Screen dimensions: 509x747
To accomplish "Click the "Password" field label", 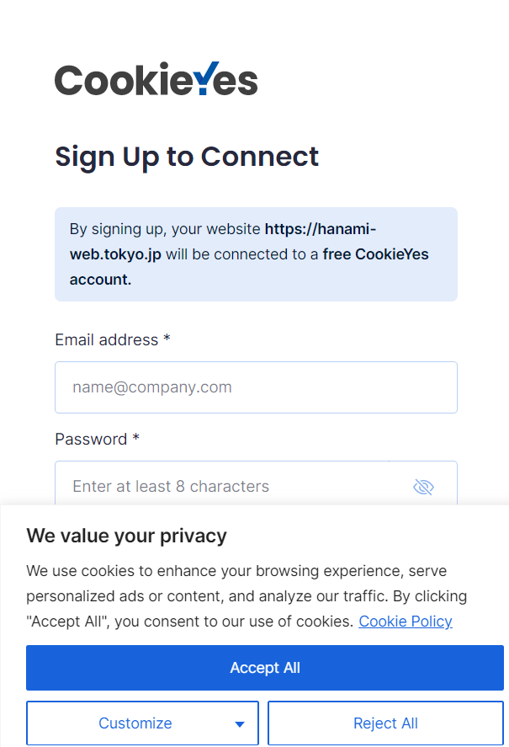I will (91, 439).
